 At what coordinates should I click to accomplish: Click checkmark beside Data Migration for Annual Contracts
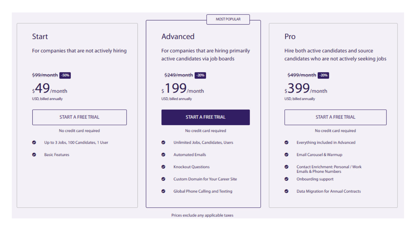point(286,191)
